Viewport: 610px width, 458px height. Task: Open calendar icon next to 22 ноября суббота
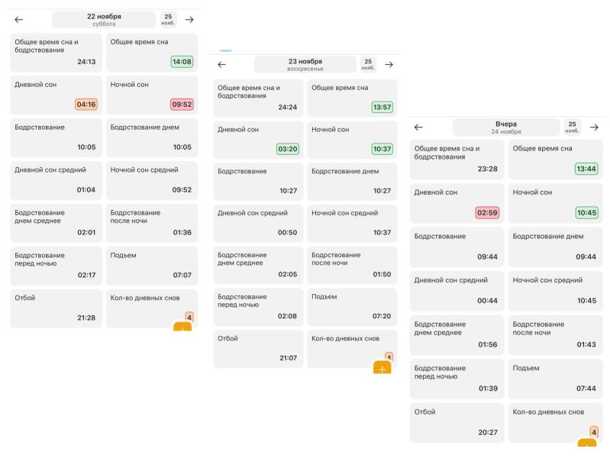tap(169, 19)
